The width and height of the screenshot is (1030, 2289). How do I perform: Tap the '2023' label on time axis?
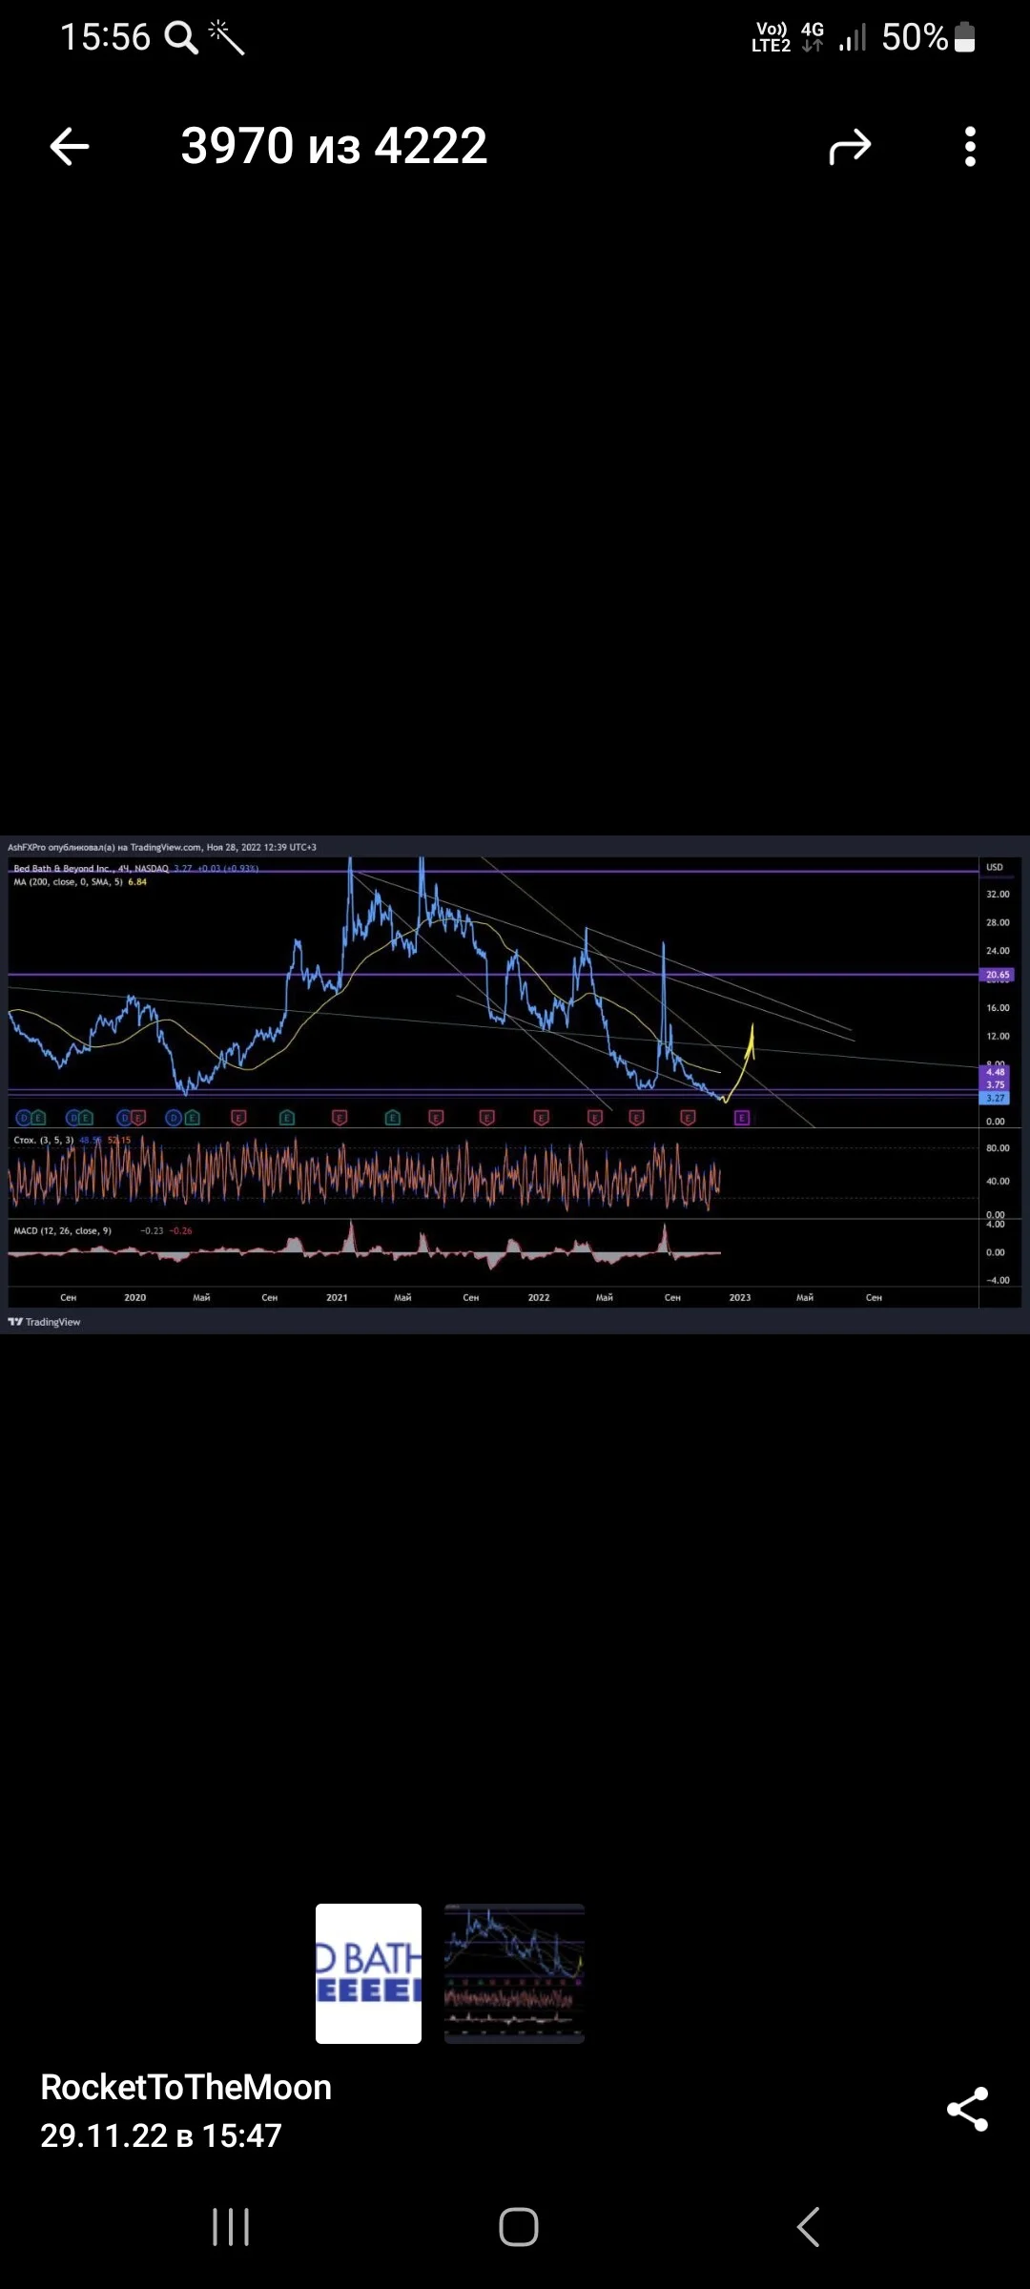pos(740,1297)
